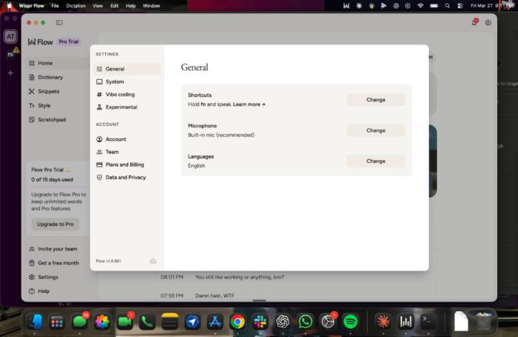This screenshot has height=337, width=518.
Task: Click the cloud sync icon near version
Action: coord(153,261)
